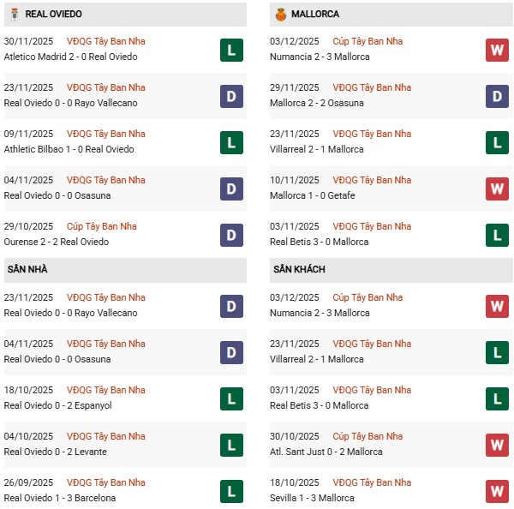514x509 pixels.
Task: Select the SÂN KHÁCH section header
Action: (298, 269)
